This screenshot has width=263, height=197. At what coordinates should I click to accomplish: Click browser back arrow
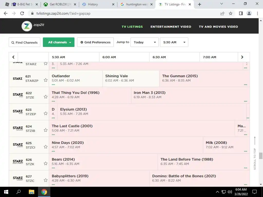coord(6,13)
